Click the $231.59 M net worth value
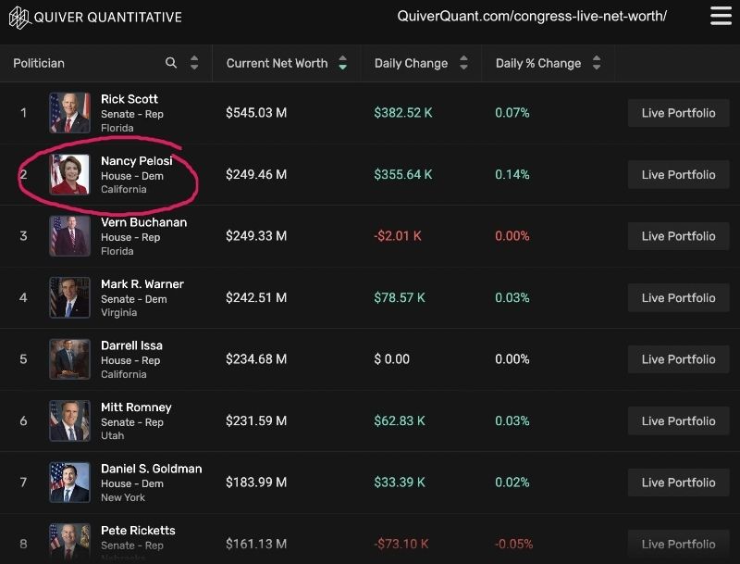Viewport: 740px width, 564px height. click(256, 421)
